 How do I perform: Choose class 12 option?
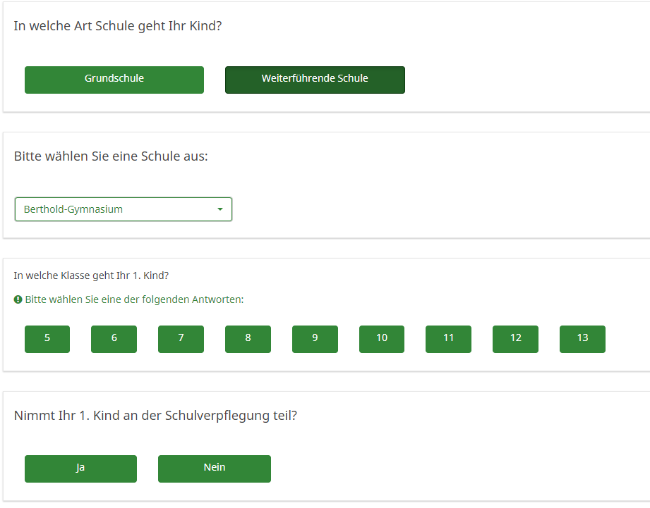tap(515, 339)
